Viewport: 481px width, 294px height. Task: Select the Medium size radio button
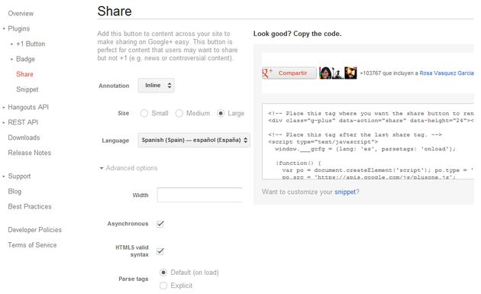click(179, 113)
